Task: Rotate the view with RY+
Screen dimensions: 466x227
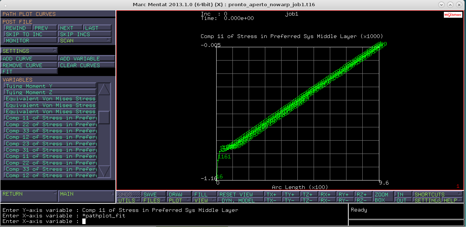Action: (346, 194)
